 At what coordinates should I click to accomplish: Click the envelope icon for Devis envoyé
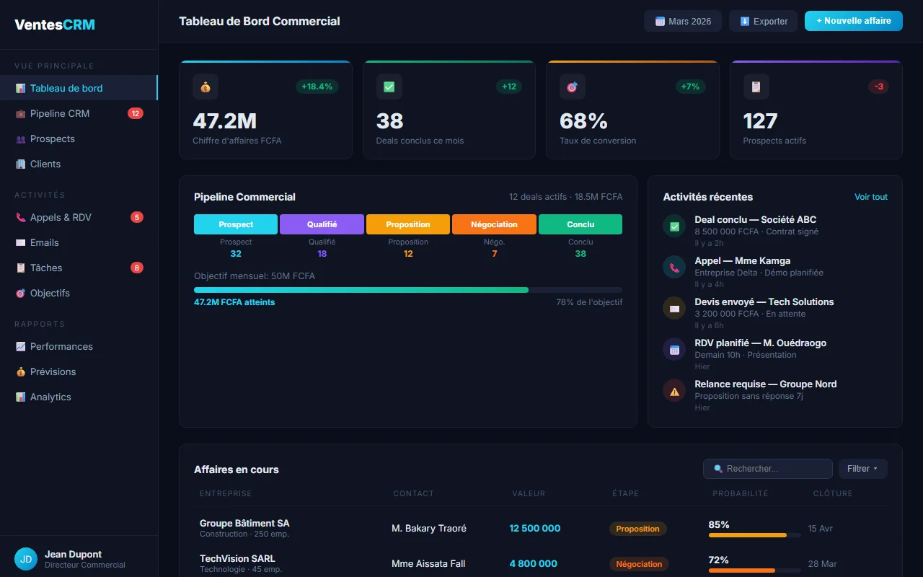click(674, 308)
